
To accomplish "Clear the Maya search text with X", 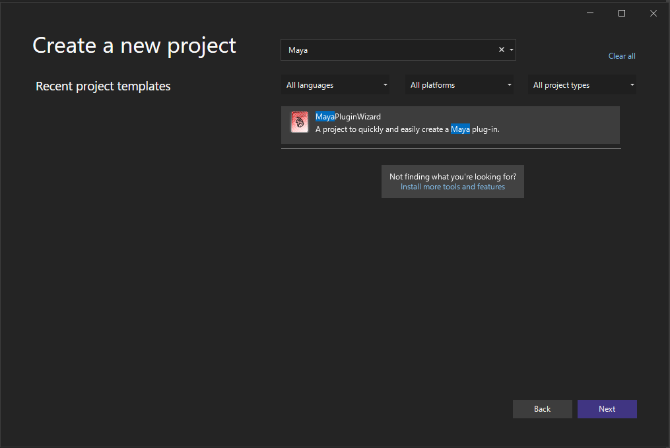I will [x=501, y=50].
